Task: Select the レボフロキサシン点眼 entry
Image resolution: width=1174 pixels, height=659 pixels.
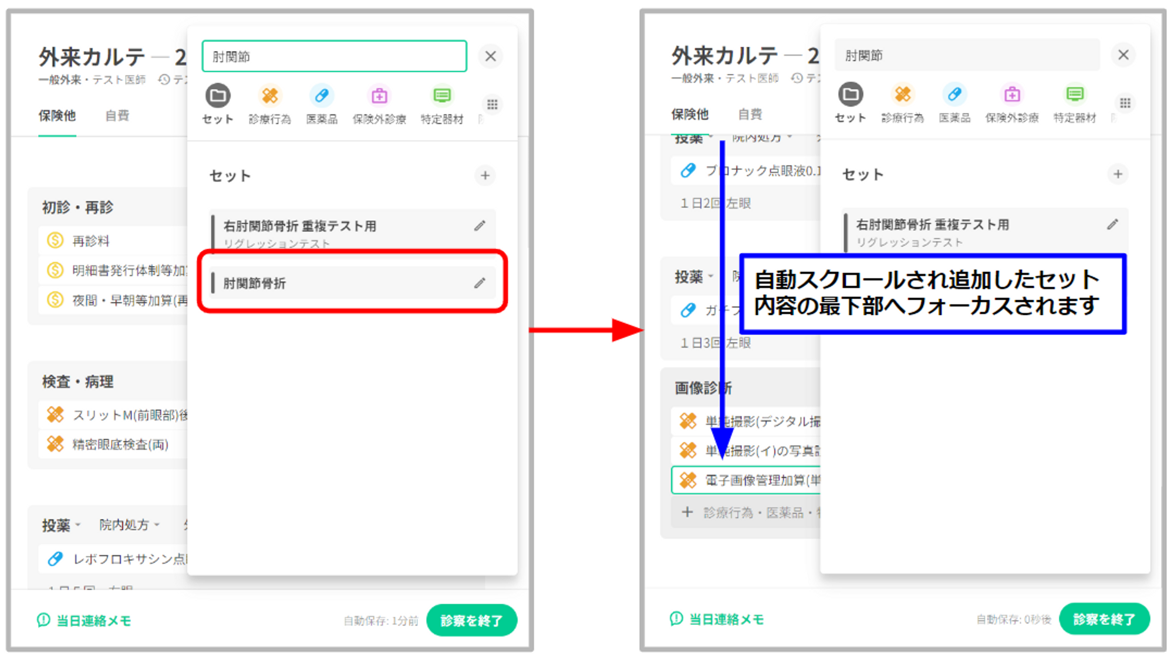Action: pos(113,559)
